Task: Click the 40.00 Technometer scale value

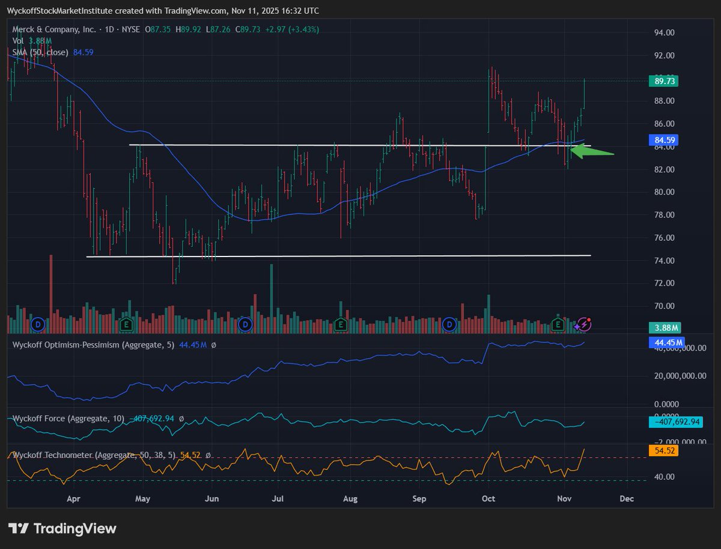Action: coord(664,477)
